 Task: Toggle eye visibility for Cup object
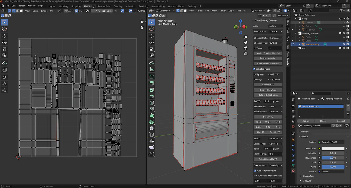pos(344,48)
